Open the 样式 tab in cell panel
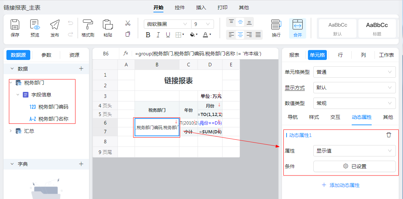 (314, 117)
